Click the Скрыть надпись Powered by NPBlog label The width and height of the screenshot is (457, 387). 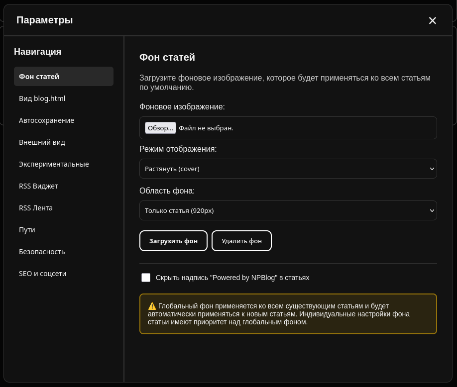(232, 278)
